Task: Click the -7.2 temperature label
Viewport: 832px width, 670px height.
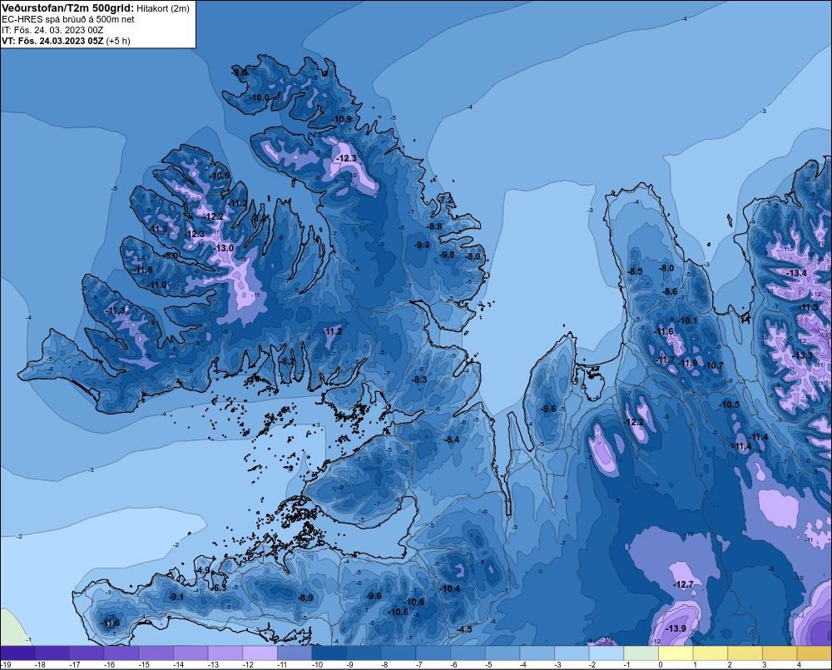Action: point(447,199)
